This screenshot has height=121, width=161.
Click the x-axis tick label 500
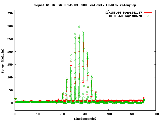132,114
